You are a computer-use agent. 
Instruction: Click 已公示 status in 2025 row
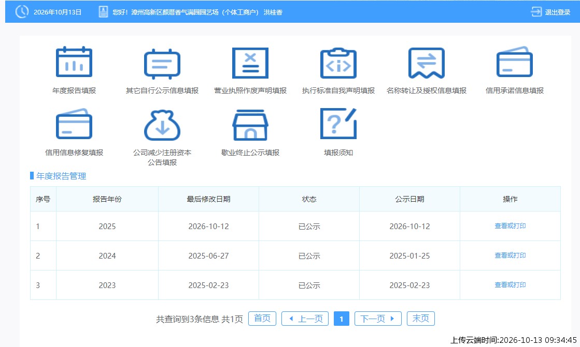tap(309, 227)
